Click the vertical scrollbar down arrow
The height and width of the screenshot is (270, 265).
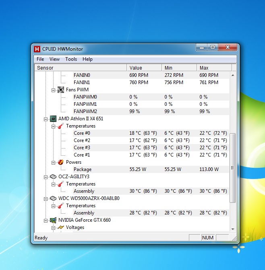(232, 229)
